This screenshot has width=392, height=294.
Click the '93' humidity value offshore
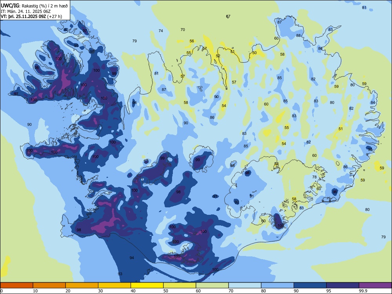pos(120,274)
